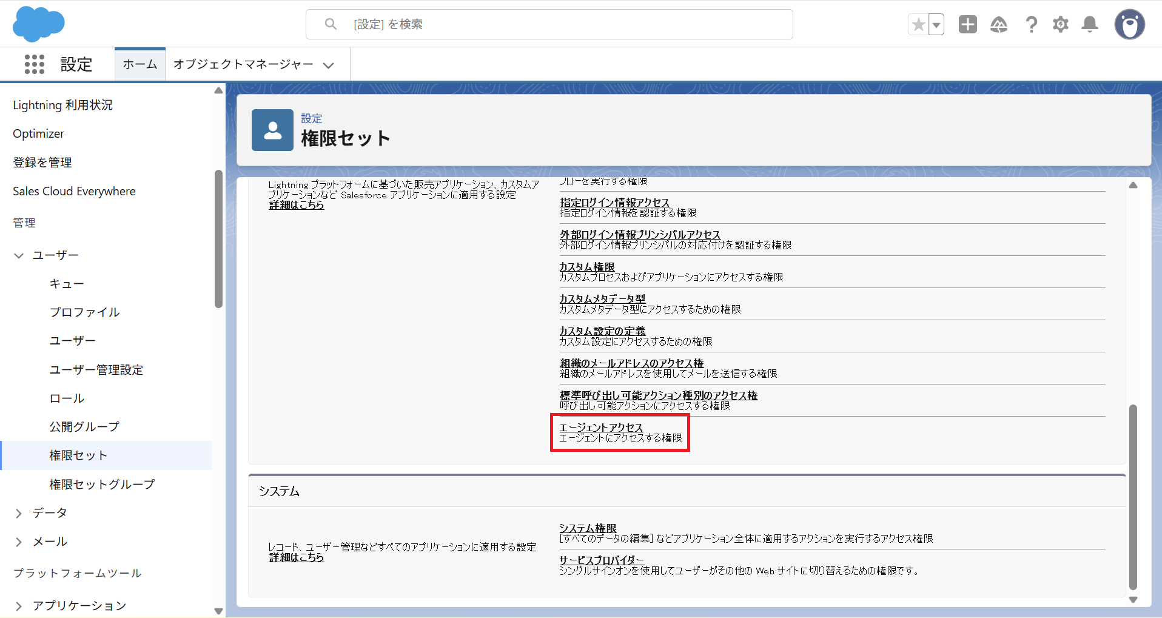Switch to the ホーム tab
1162x618 pixels.
tap(140, 64)
